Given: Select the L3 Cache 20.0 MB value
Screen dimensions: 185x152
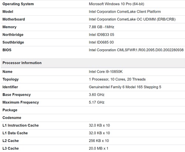Looking at the screenshot, I should [98, 148].
